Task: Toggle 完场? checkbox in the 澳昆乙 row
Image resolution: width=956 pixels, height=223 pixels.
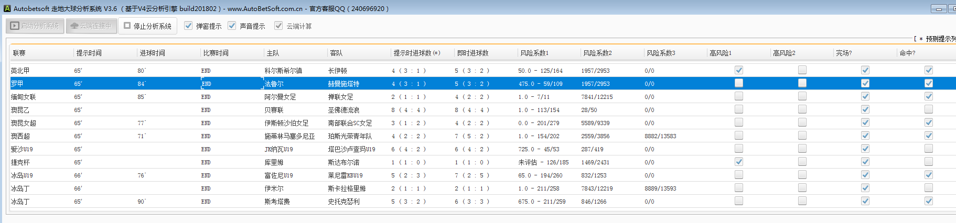Action: coord(865,109)
